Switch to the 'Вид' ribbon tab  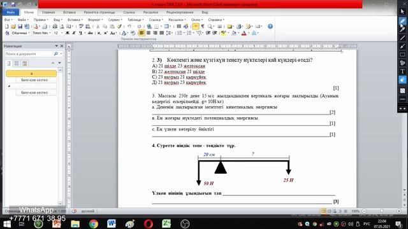[x=205, y=12]
